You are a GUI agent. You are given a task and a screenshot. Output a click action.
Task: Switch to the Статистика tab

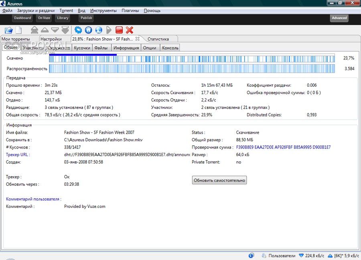(x=158, y=39)
